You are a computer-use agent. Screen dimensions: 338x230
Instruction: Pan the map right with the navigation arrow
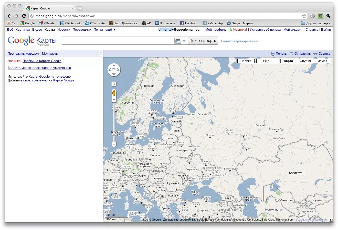118,70
